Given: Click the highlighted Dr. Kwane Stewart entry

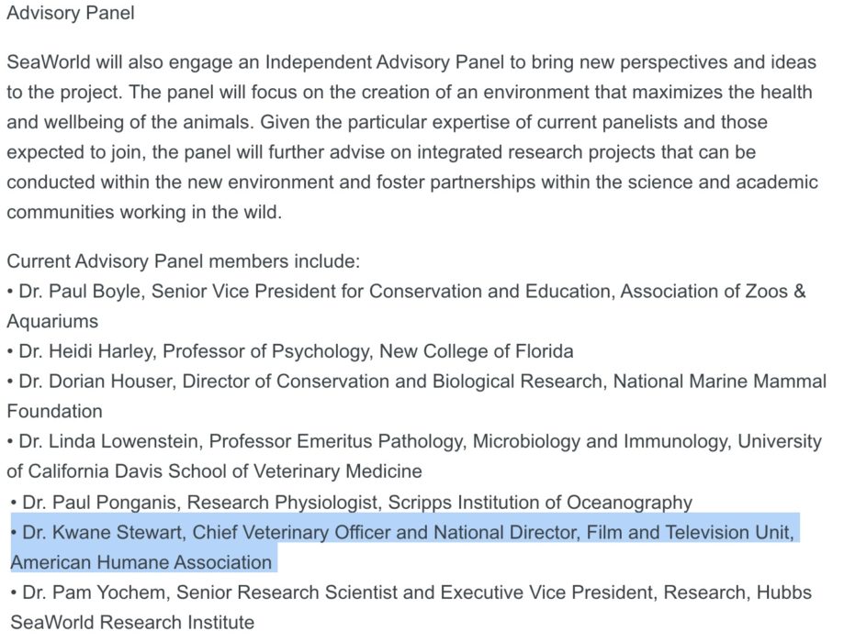Looking at the screenshot, I should tap(405, 547).
